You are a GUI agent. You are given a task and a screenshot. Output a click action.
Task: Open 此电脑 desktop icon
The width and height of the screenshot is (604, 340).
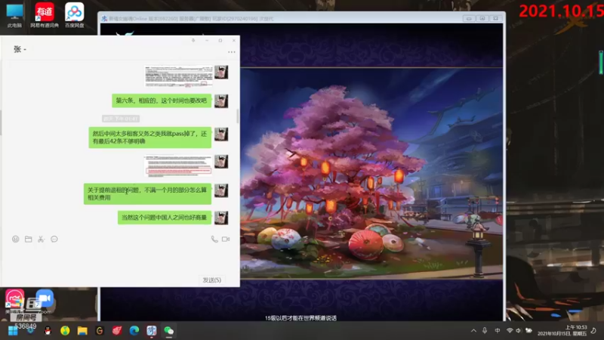coord(14,15)
